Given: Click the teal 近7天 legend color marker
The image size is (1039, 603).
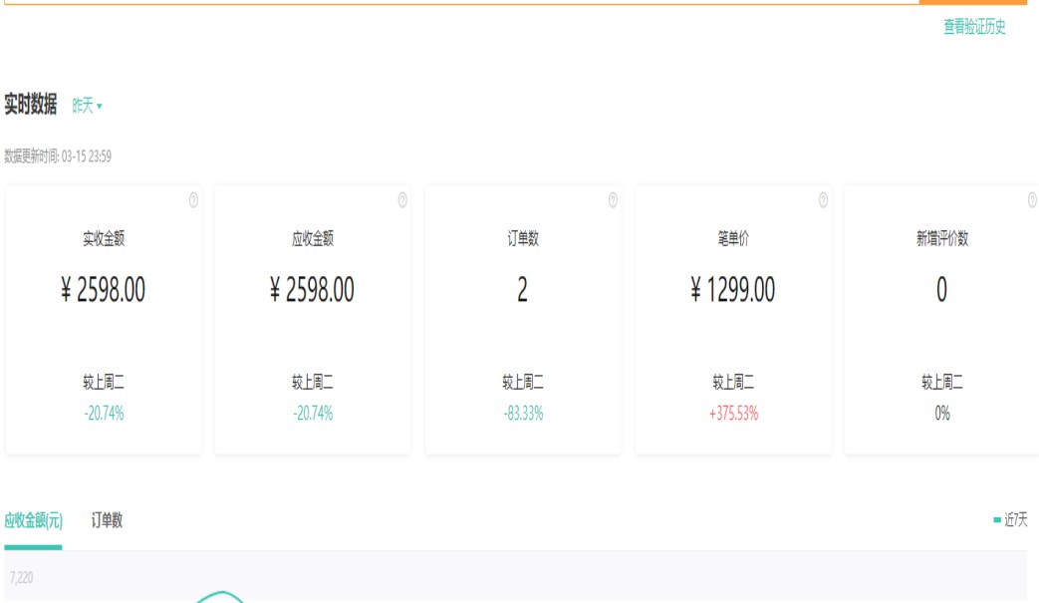Looking at the screenshot, I should coord(997,520).
